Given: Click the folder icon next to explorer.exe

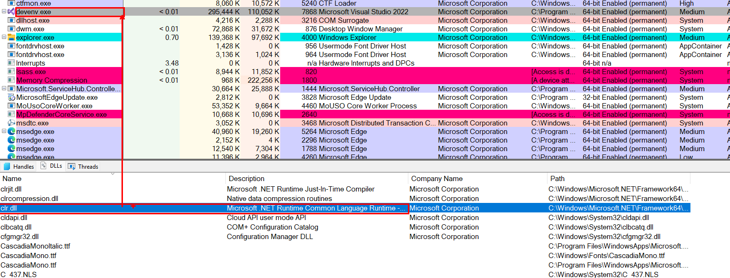Looking at the screenshot, I should pos(11,38).
